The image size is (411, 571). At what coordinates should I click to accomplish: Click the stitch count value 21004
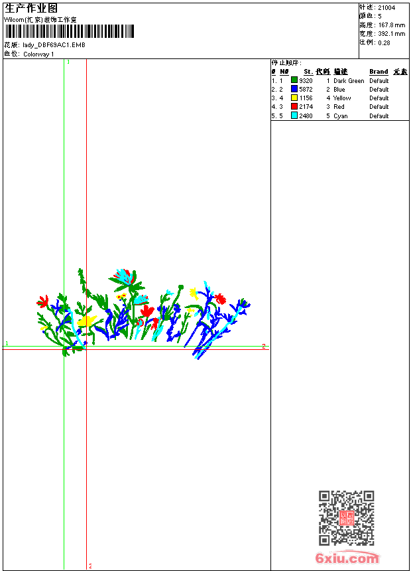point(386,8)
